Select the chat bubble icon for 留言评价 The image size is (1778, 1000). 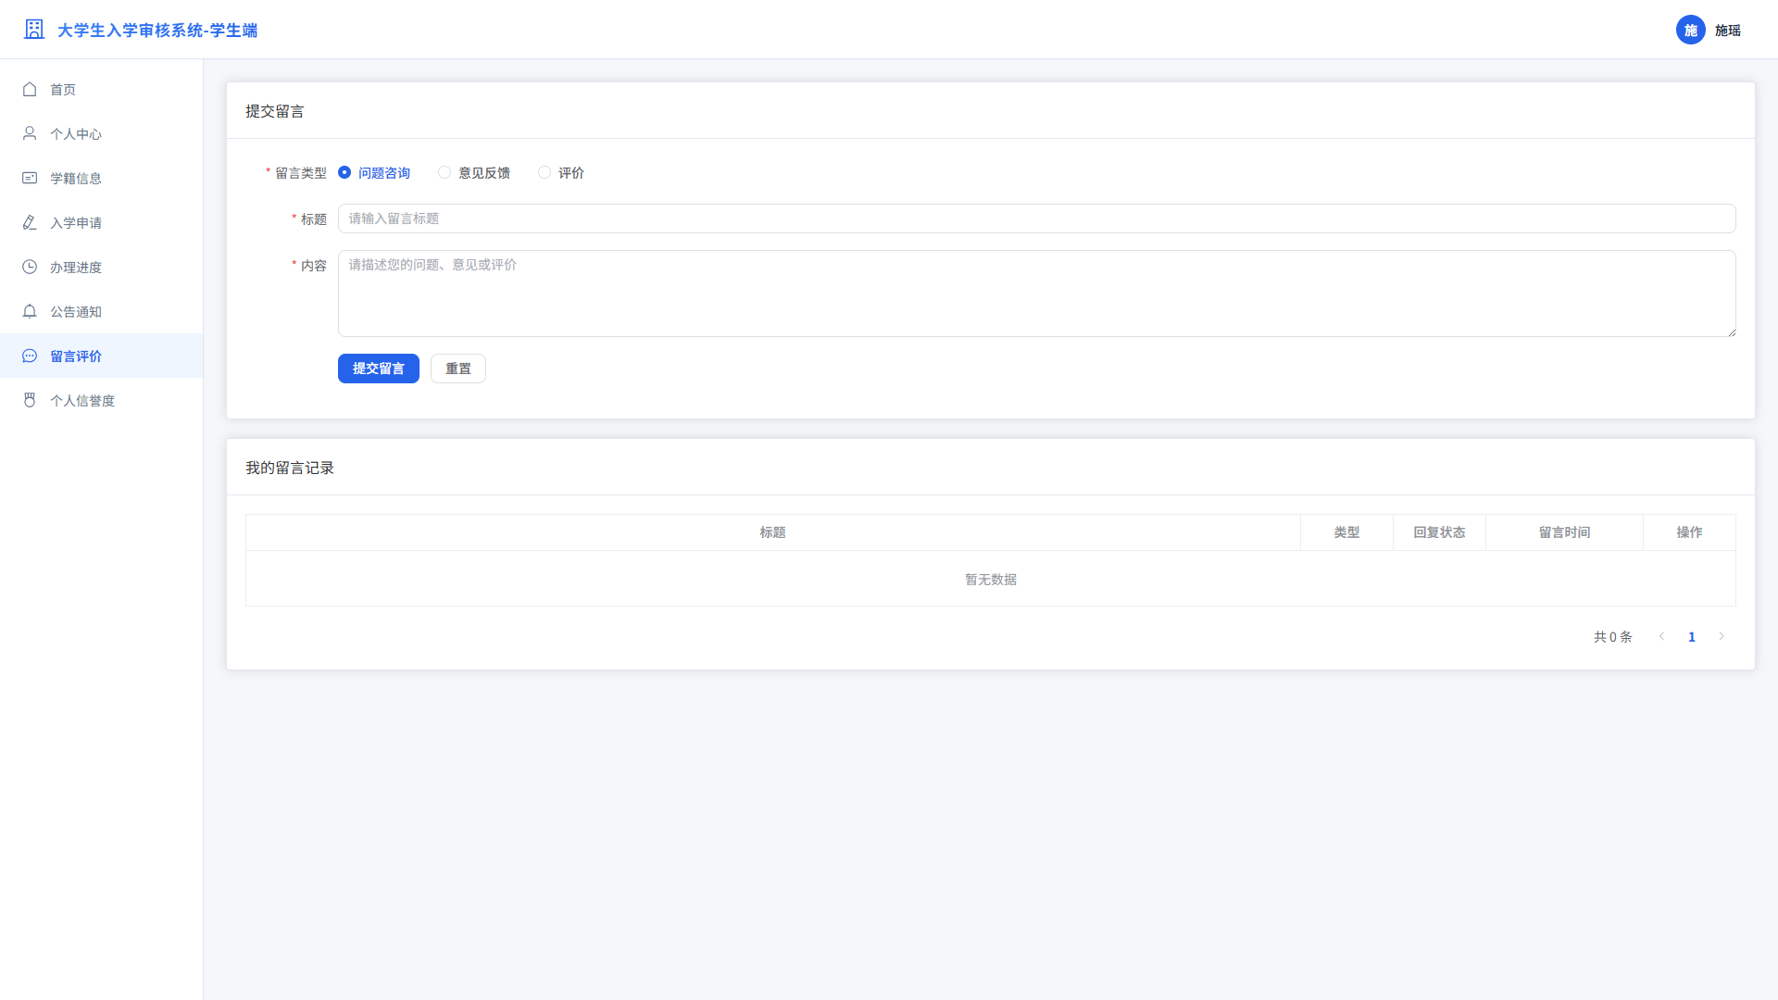coord(30,356)
